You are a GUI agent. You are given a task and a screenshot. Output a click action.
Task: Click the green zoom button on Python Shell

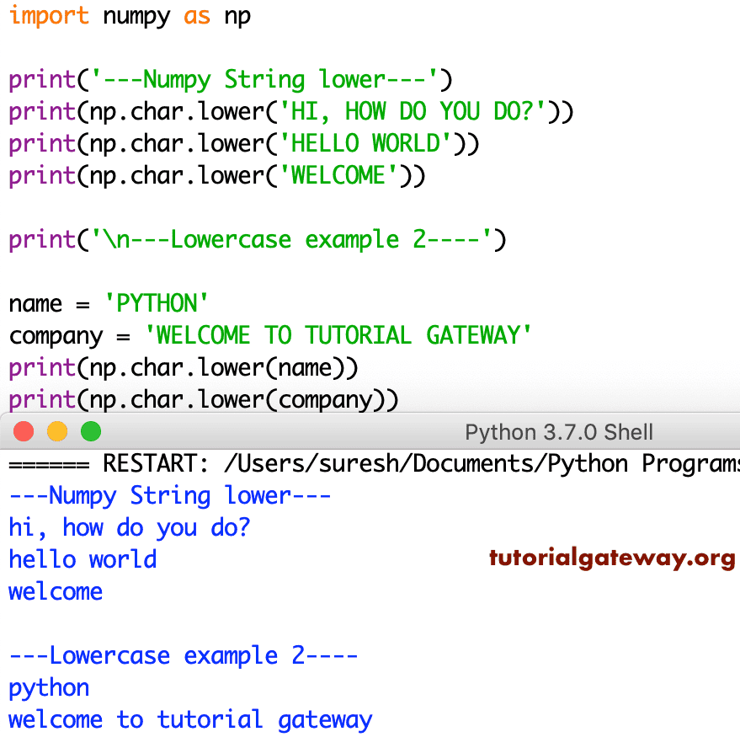click(x=91, y=430)
